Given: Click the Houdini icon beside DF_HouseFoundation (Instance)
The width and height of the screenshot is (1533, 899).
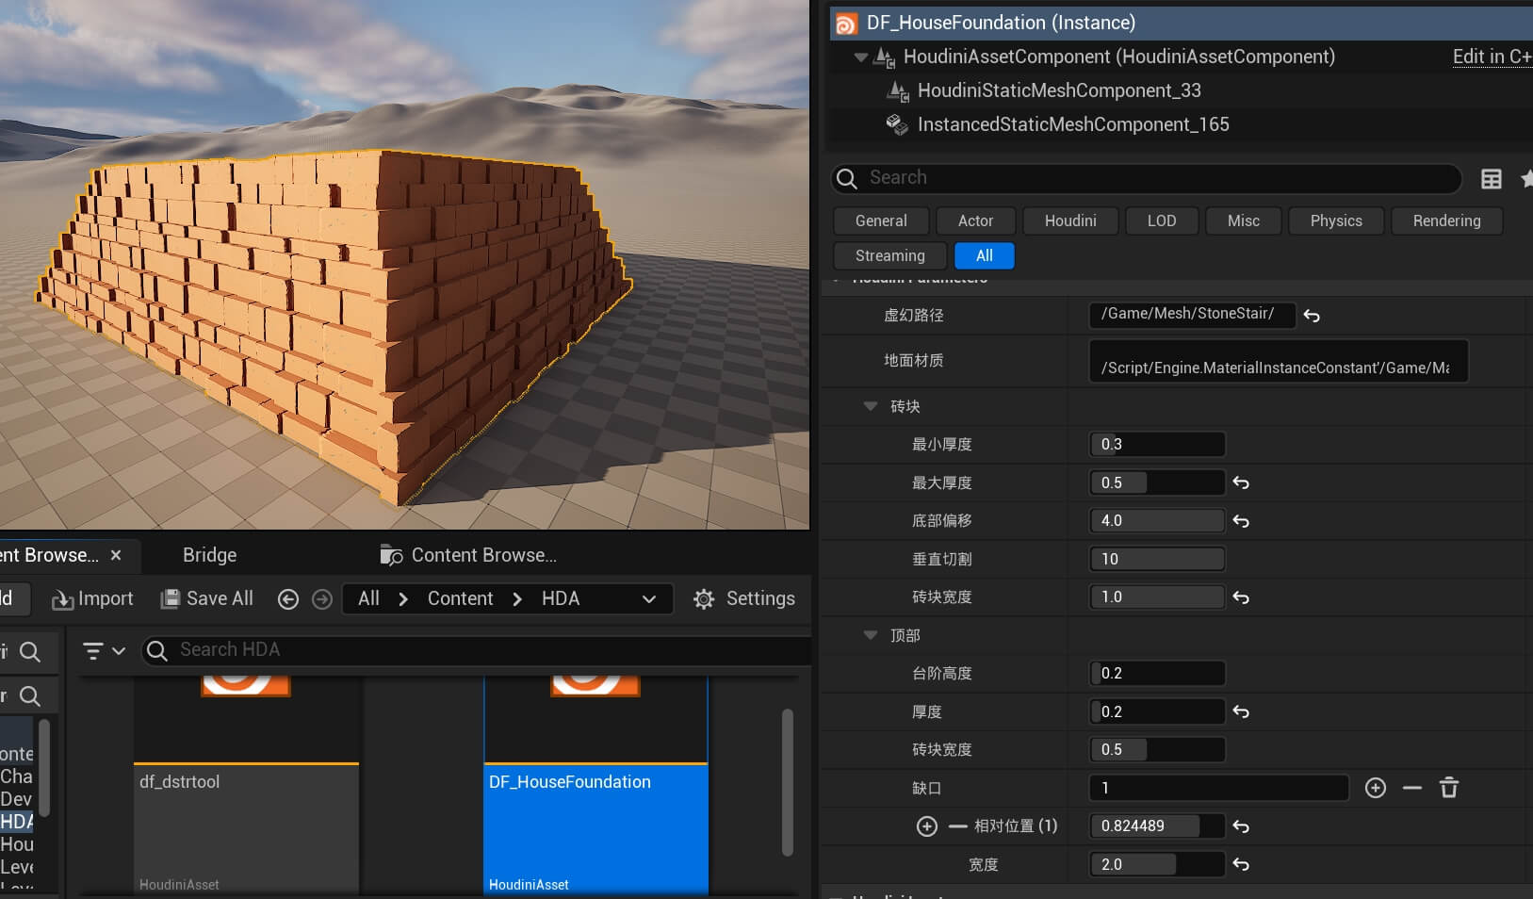Looking at the screenshot, I should coord(846,24).
